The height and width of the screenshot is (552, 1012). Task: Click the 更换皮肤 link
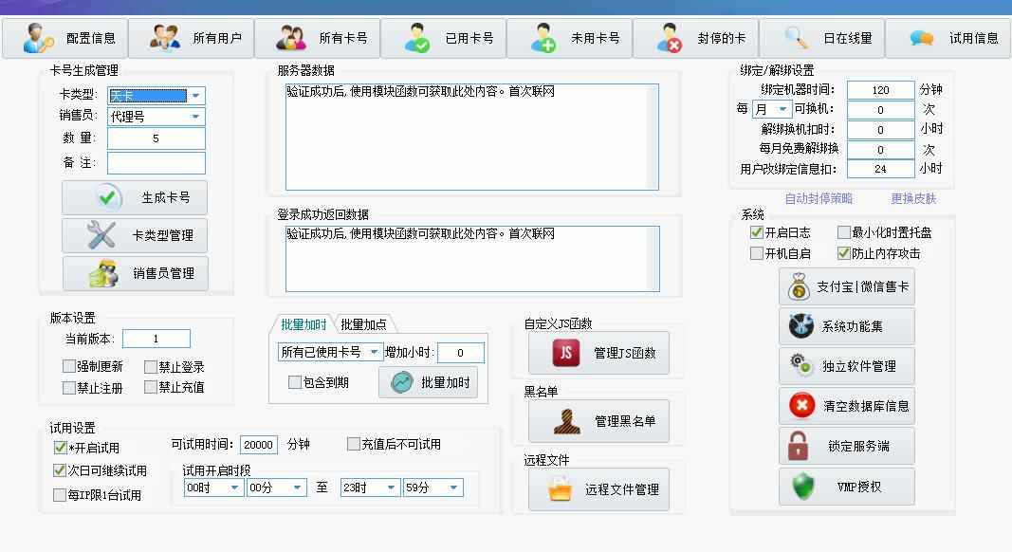tap(913, 198)
